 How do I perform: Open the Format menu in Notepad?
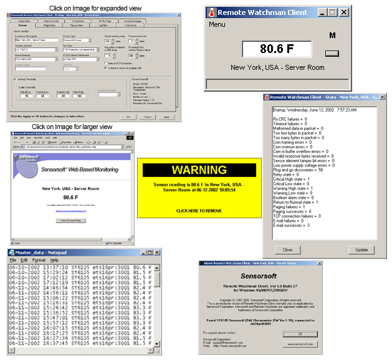(39, 260)
